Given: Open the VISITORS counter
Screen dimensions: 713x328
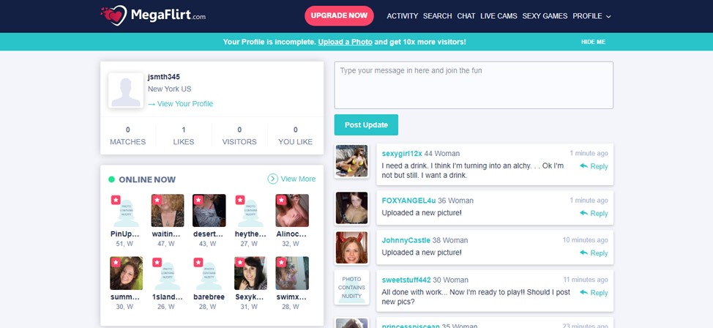Looking at the screenshot, I should pos(239,135).
